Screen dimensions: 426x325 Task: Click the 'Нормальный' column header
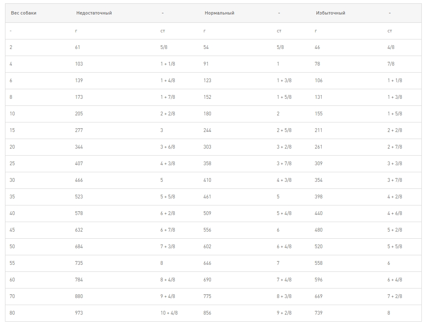coord(220,13)
